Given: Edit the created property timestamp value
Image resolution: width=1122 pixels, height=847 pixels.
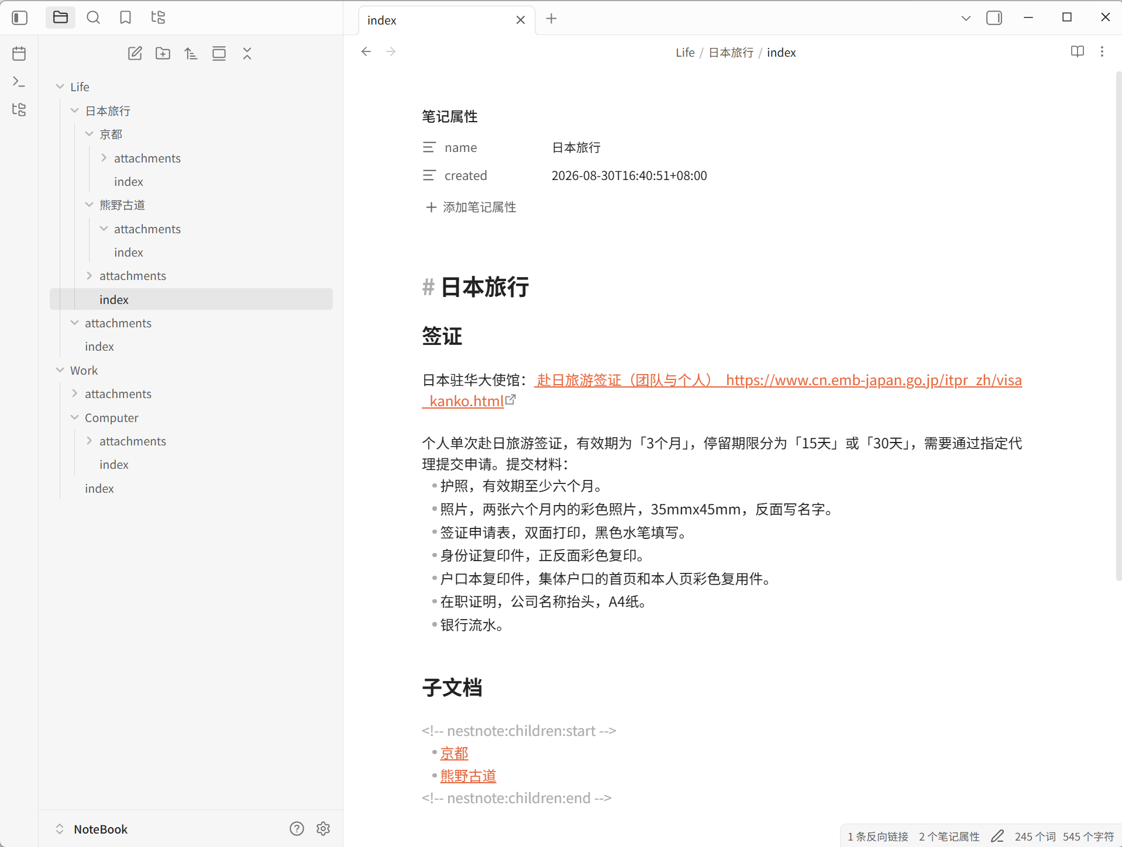Looking at the screenshot, I should pyautogui.click(x=629, y=175).
